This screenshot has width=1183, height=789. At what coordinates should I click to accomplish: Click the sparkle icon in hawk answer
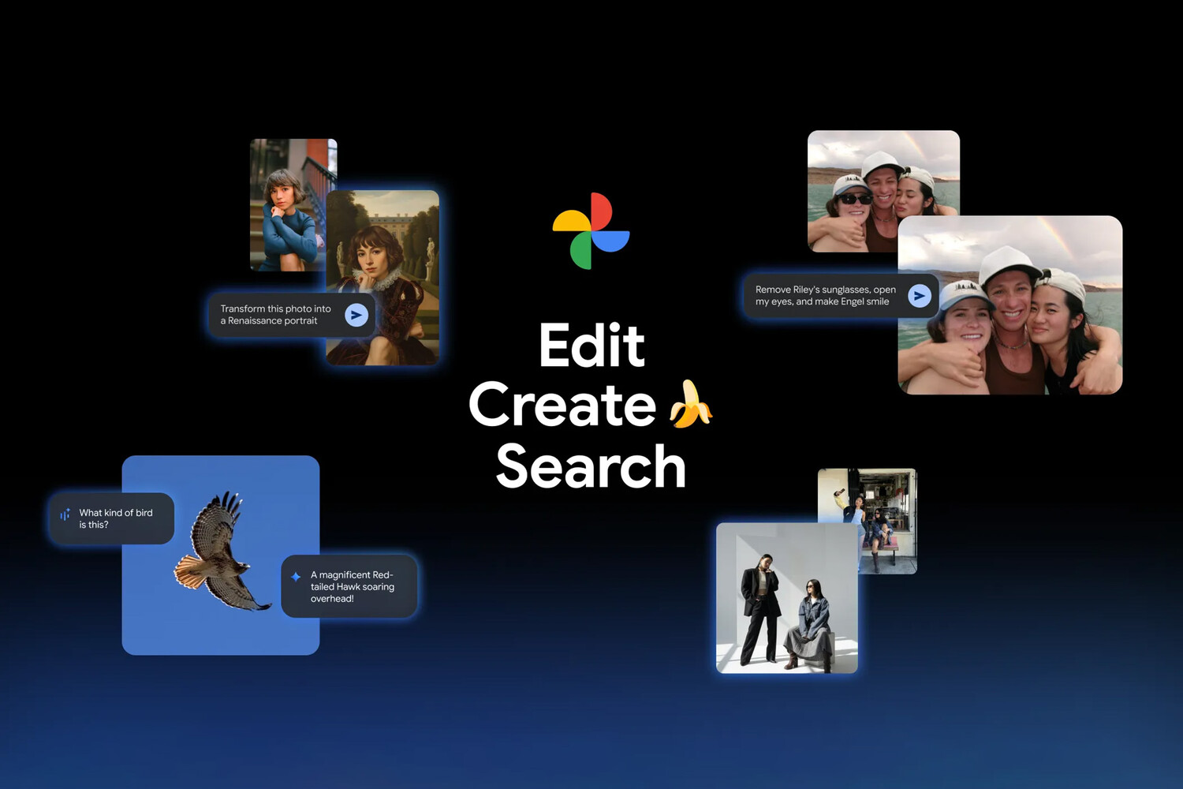click(x=296, y=577)
